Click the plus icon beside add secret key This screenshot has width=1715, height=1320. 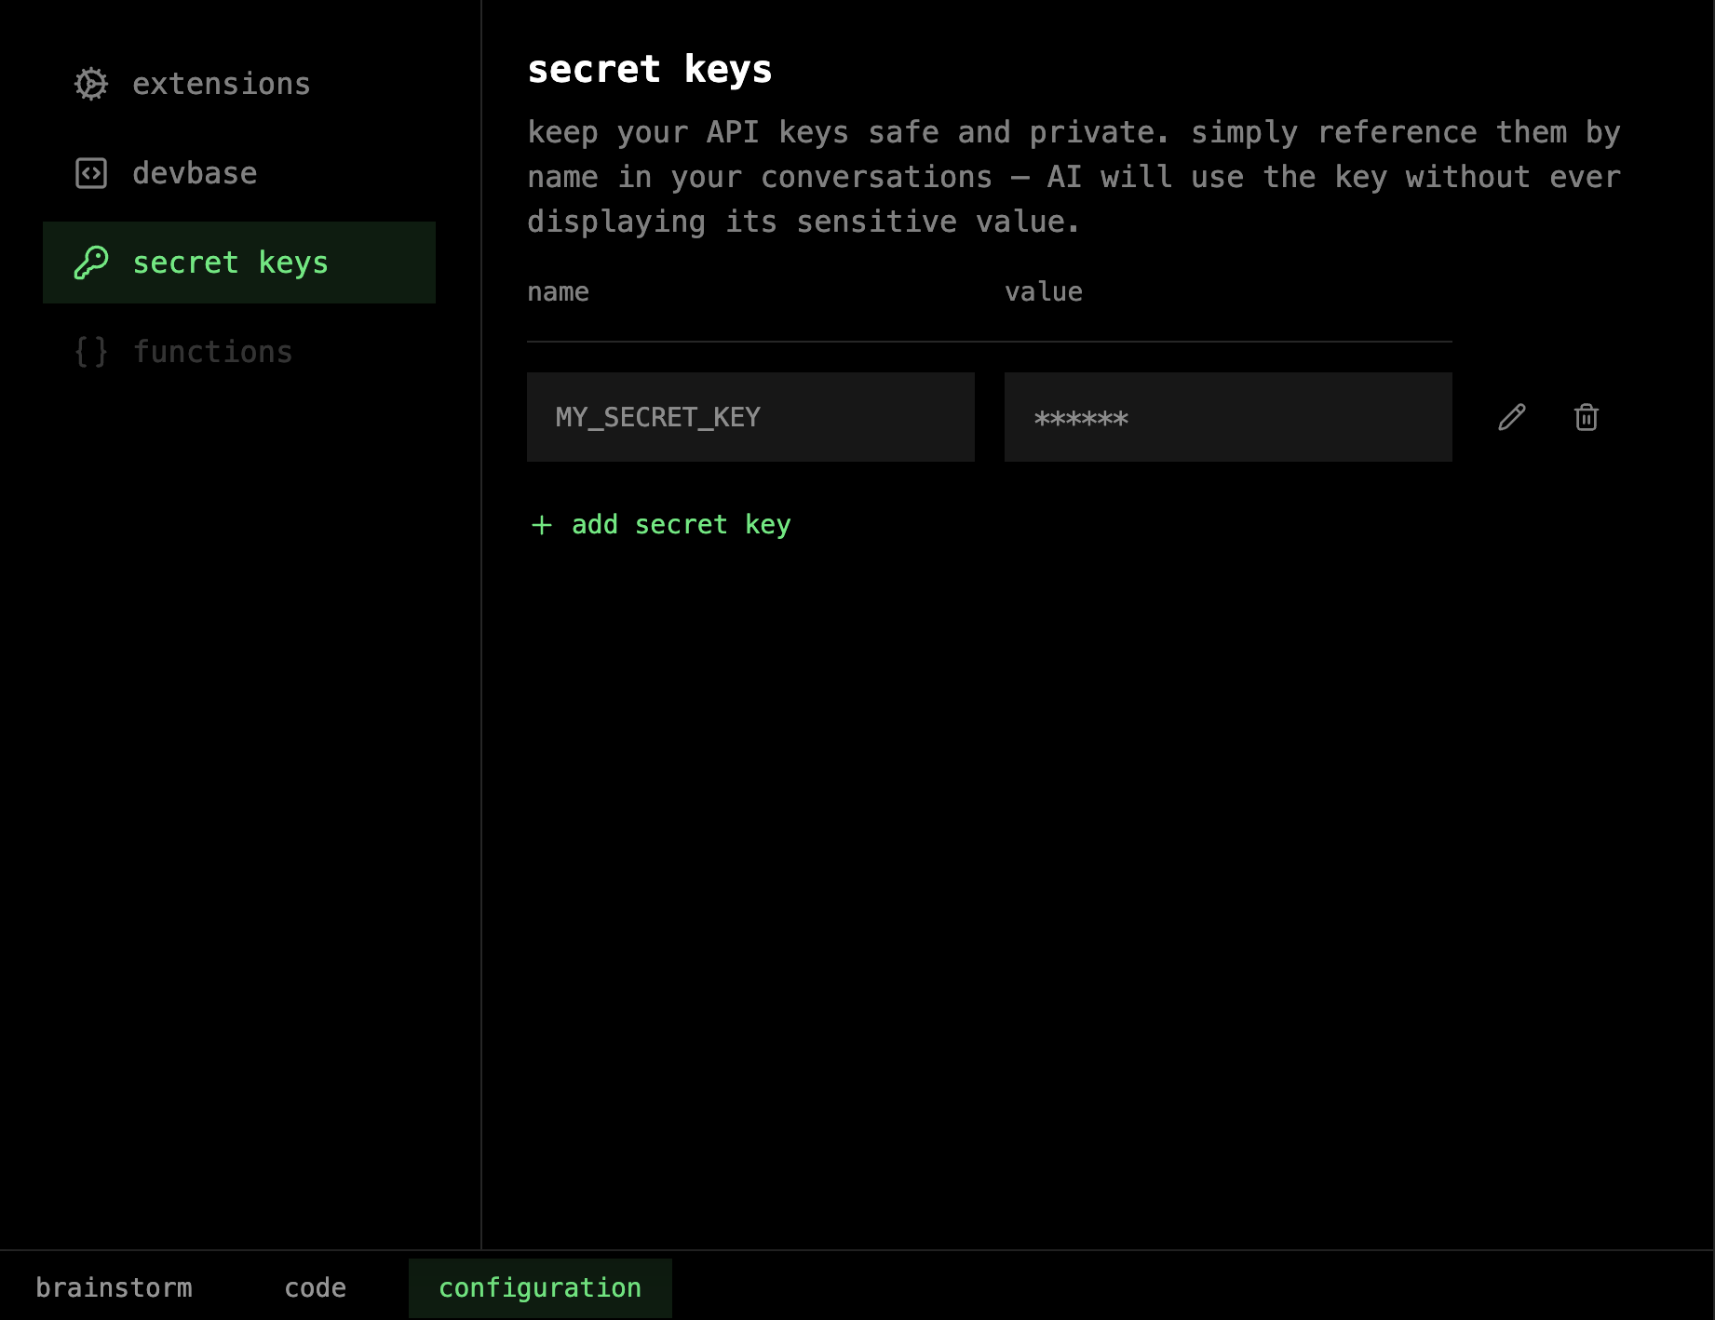click(542, 525)
